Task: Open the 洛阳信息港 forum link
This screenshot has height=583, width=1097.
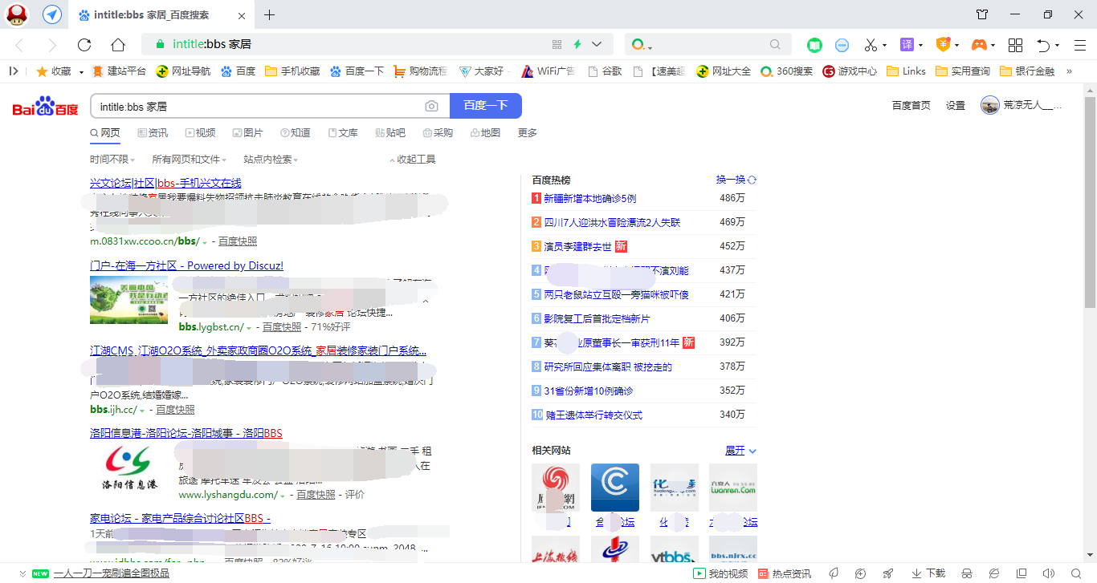Action: click(184, 433)
